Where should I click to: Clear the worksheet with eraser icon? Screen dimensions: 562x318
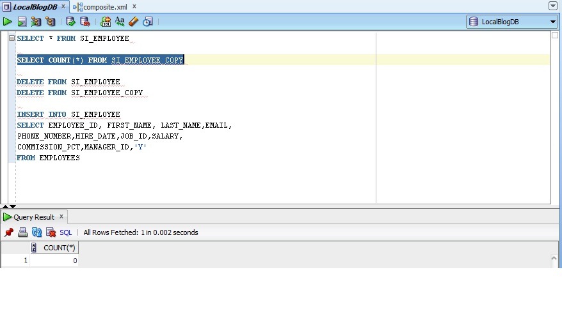134,22
